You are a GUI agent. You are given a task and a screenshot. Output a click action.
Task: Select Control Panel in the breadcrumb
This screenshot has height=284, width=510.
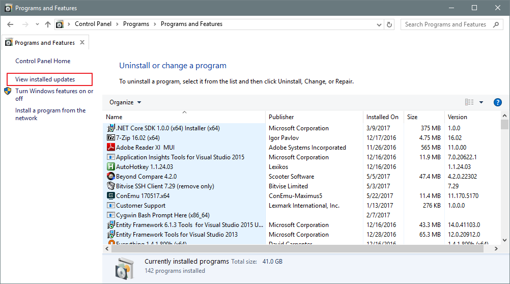click(x=93, y=24)
